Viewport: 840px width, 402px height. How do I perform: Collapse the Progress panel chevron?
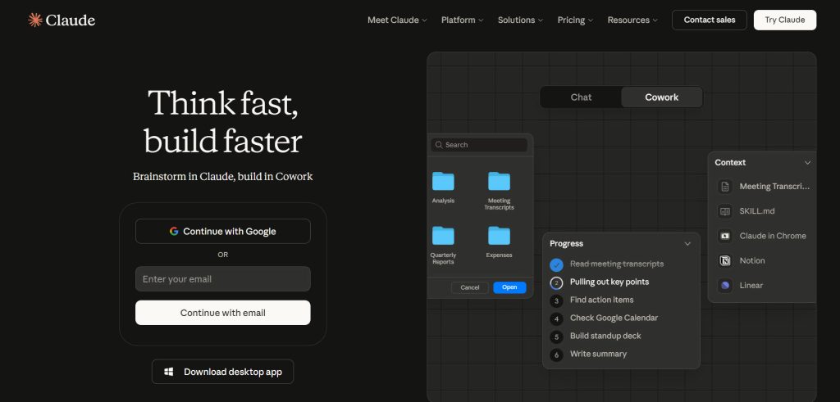click(x=688, y=244)
